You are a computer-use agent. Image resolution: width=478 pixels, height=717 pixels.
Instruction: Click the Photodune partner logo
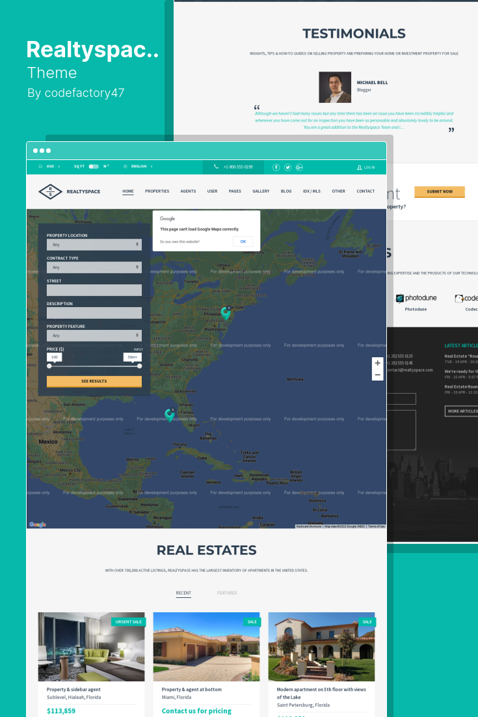[x=416, y=298]
